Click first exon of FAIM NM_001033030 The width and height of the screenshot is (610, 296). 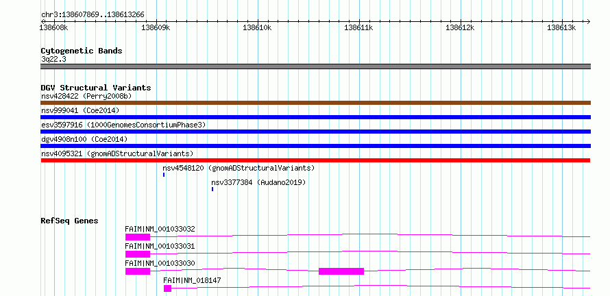point(137,271)
